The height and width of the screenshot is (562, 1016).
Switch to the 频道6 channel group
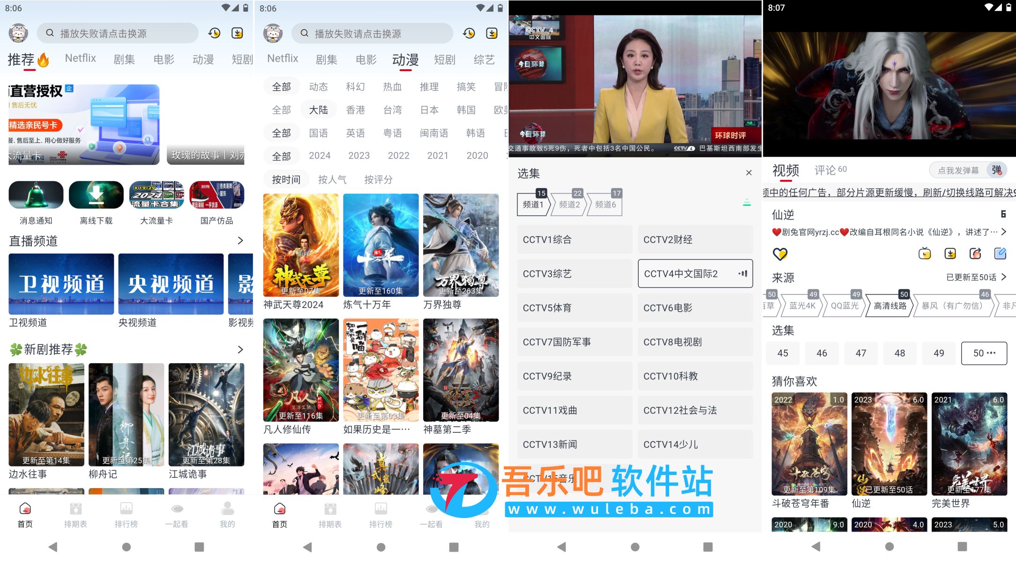click(x=605, y=204)
